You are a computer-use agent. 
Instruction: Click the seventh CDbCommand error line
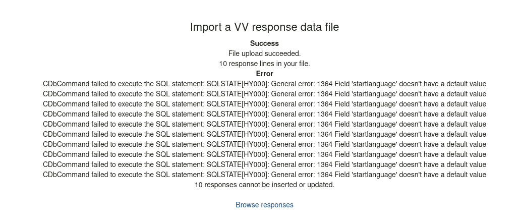264,144
